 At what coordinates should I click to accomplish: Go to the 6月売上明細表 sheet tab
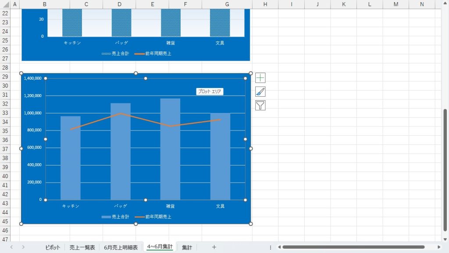click(x=121, y=247)
